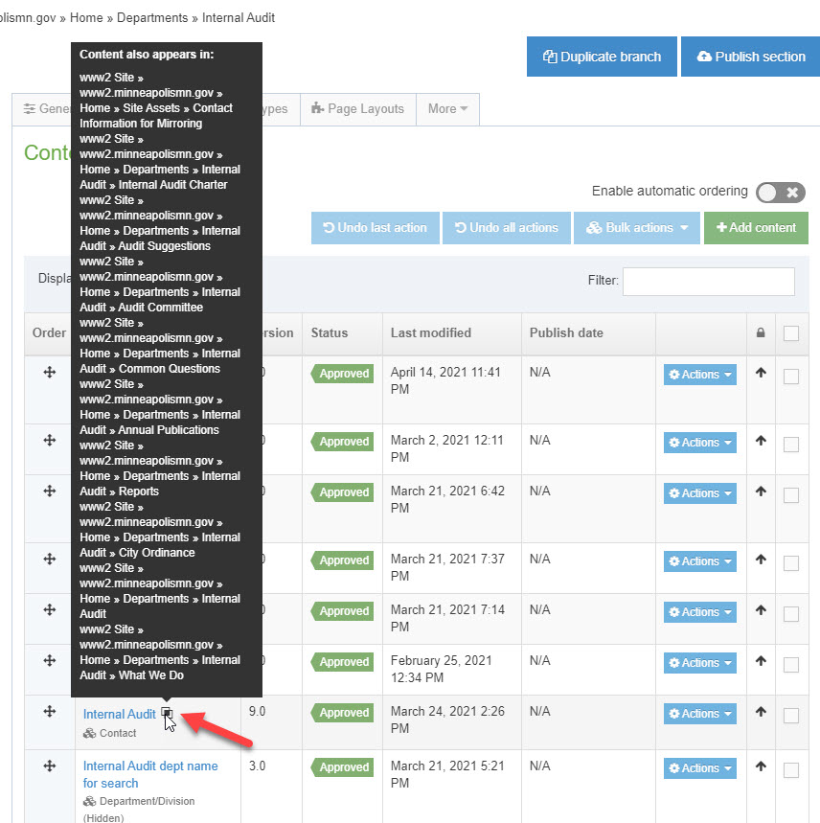Open Actions dropdown in the February 25, 2021 row
820x823 pixels.
click(700, 663)
